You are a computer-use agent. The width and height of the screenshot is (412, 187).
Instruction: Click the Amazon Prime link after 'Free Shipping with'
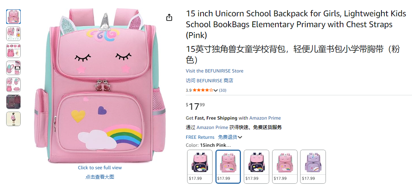pyautogui.click(x=265, y=118)
